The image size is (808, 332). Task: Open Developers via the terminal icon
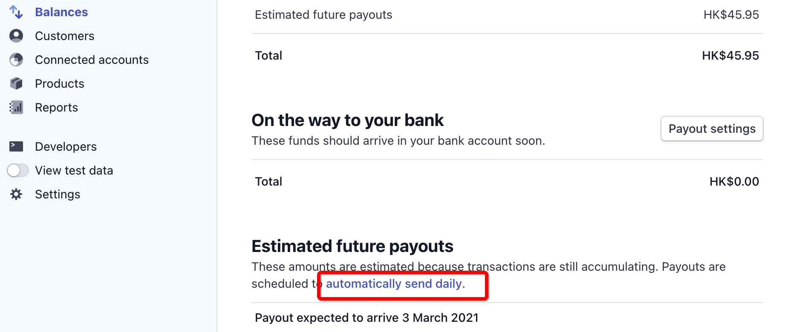pos(16,146)
